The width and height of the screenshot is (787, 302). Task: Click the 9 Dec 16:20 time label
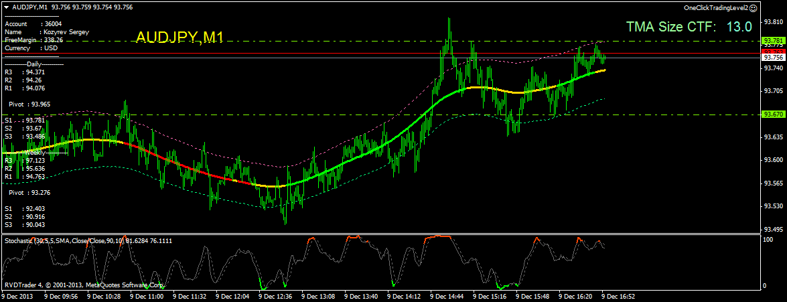coord(576,297)
